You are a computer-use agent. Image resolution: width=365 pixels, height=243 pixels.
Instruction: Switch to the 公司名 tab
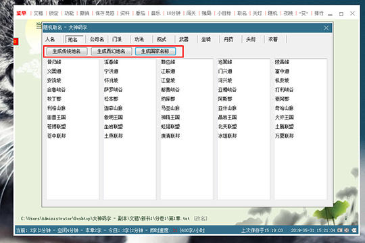97,39
